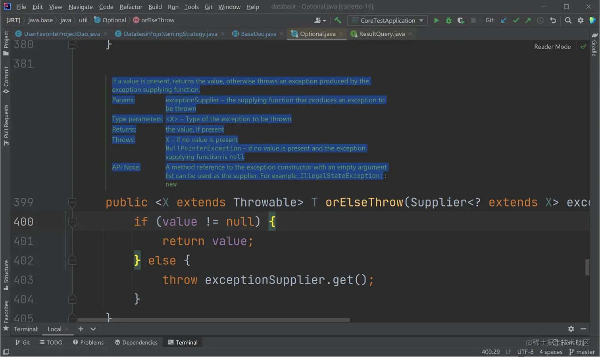The height and width of the screenshot is (357, 600).
Task: Toggle Reader Mode in the editor
Action: (x=552, y=46)
